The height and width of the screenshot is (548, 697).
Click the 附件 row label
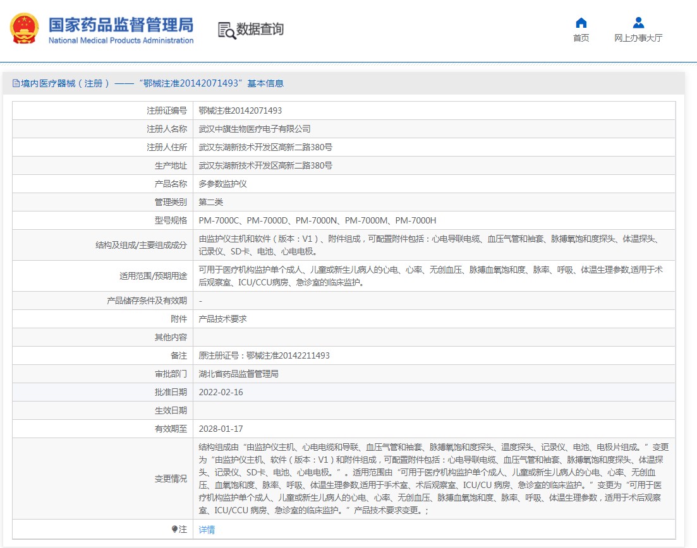coord(179,319)
